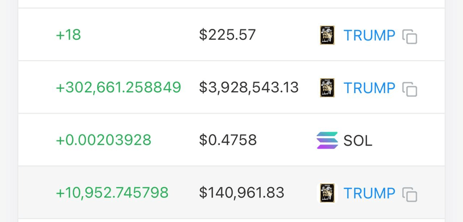Open the TRUMP link in the +18 row

(369, 35)
